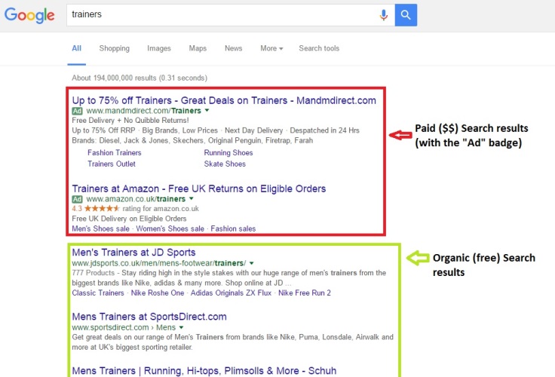The width and height of the screenshot is (555, 377).
Task: Open the Nike Roshe One sitelink
Action: pos(158,293)
